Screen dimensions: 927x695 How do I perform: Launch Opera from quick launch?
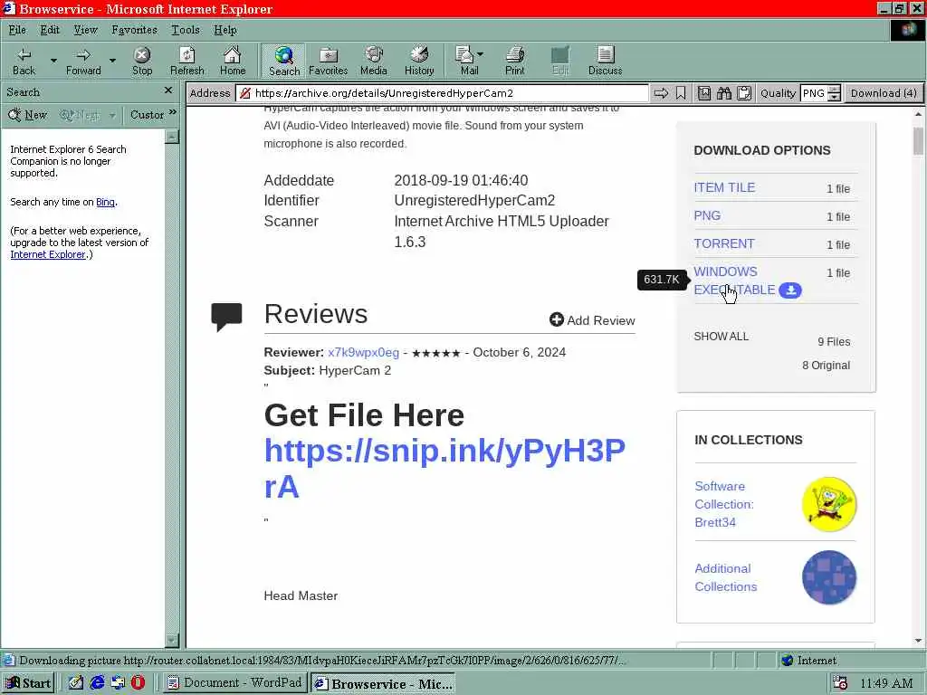click(139, 682)
